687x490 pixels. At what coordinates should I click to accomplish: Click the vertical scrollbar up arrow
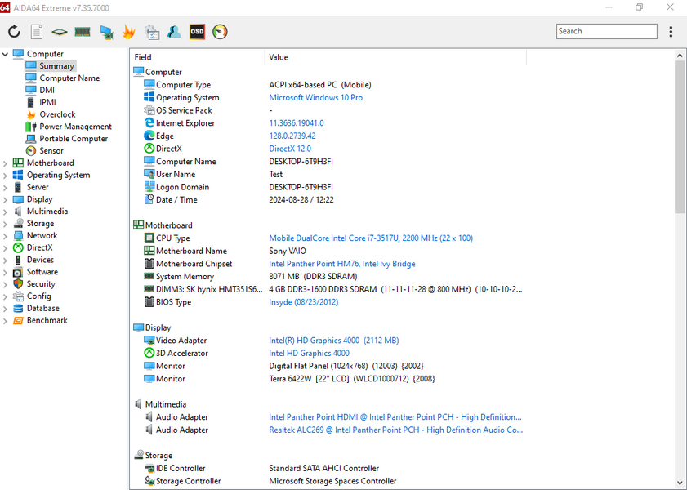680,56
